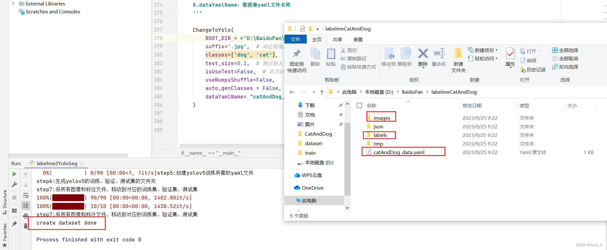Rerun the script with the green Run arrow
Image resolution: width=607 pixels, height=250 pixels.
coord(14,174)
